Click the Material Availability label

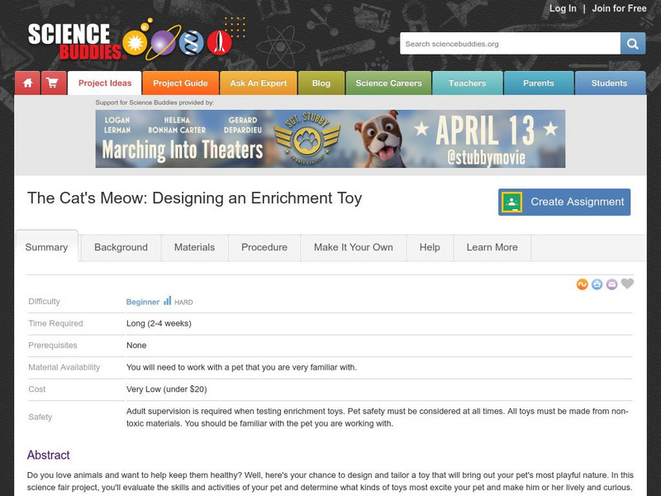pyautogui.click(x=64, y=367)
